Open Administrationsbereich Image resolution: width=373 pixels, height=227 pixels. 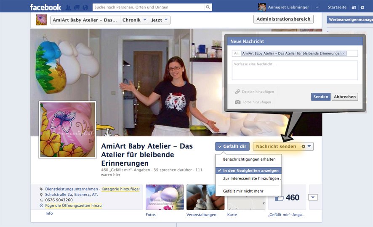[x=283, y=19]
